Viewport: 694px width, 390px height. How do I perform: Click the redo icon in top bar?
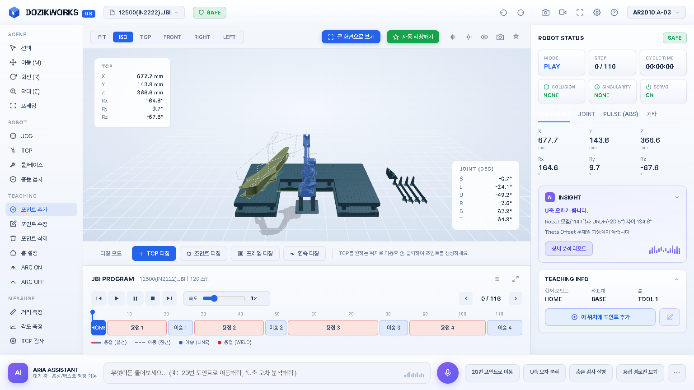point(520,13)
